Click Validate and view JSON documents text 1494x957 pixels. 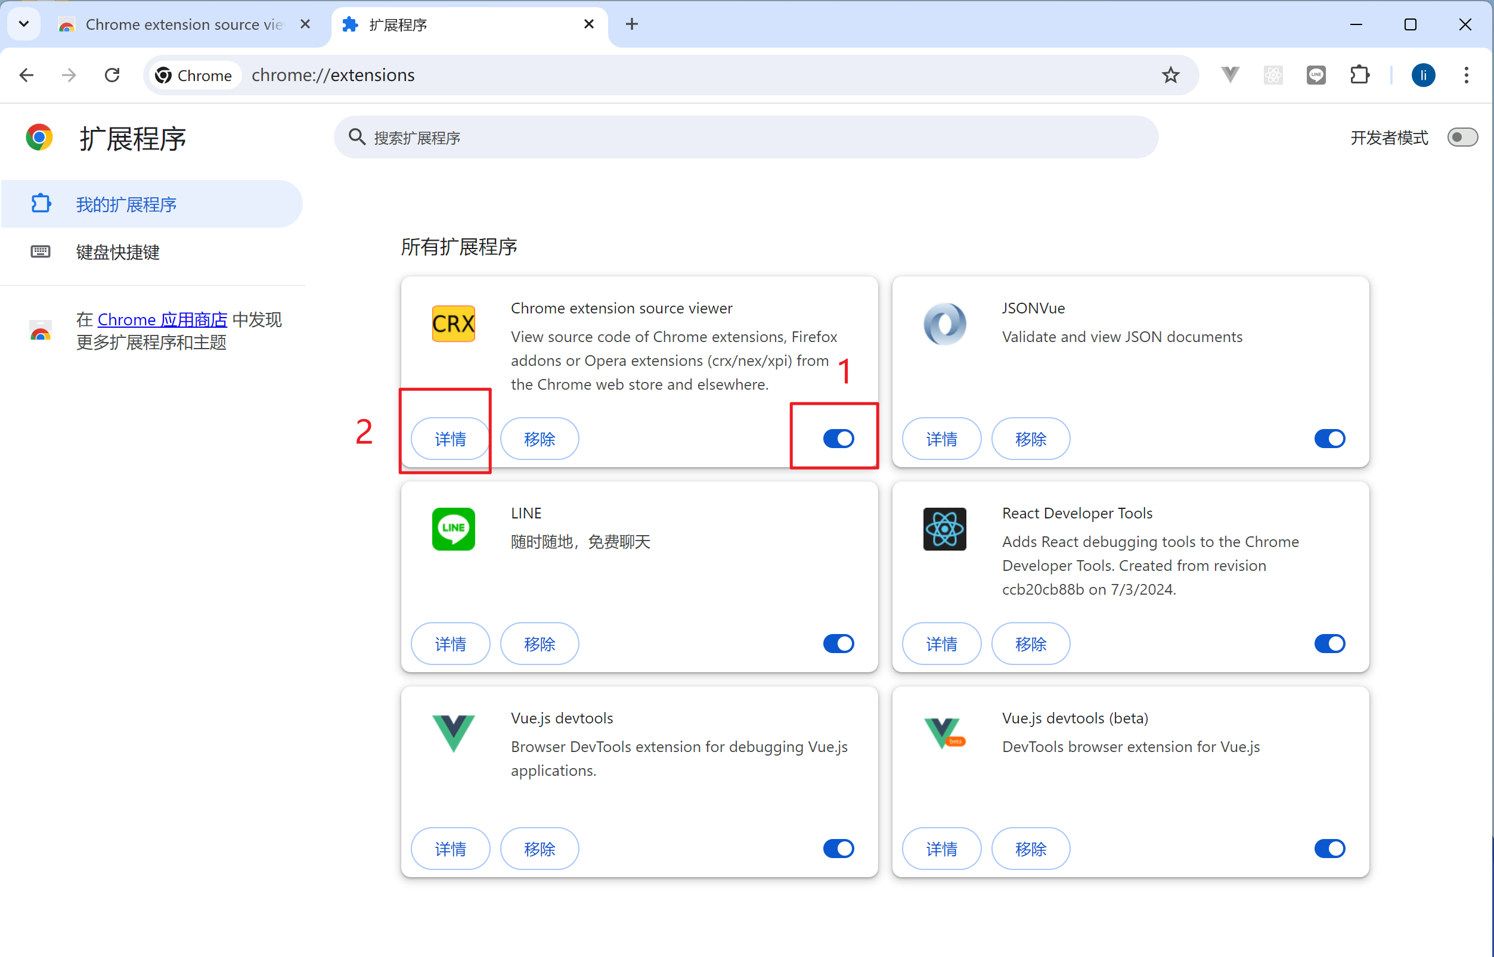point(1122,337)
